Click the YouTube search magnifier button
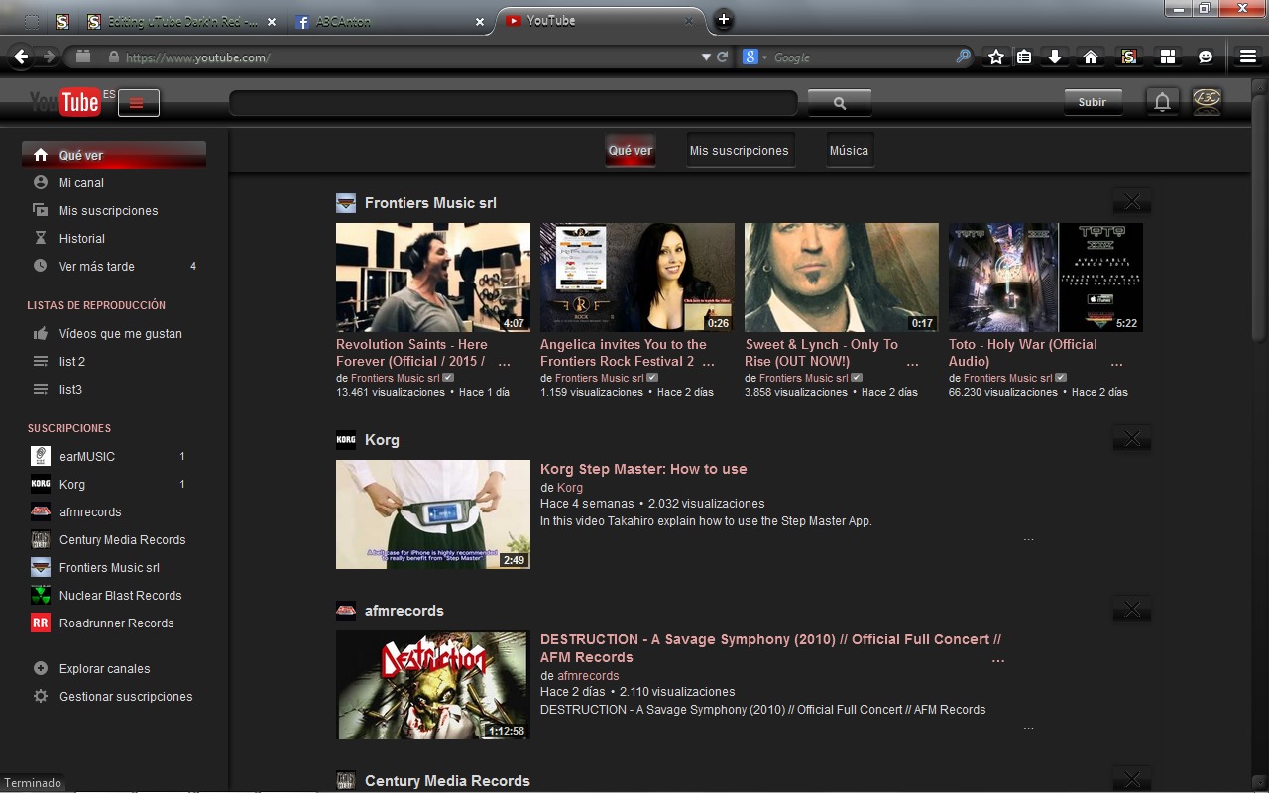Image resolution: width=1269 pixels, height=793 pixels. tap(839, 103)
